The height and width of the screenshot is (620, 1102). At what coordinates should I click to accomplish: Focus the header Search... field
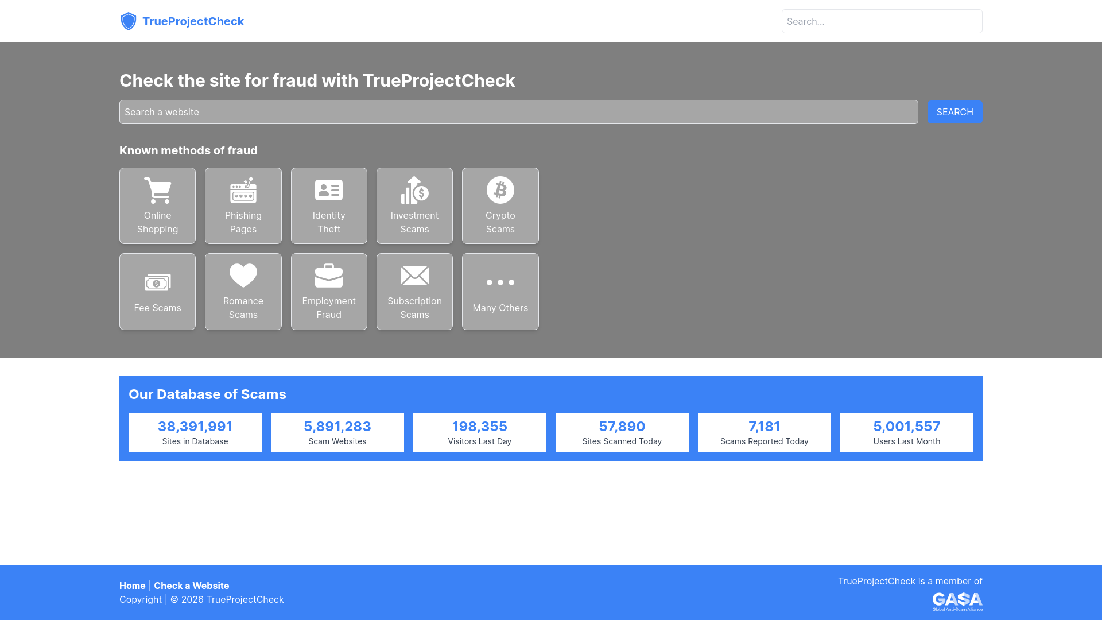[x=882, y=21]
